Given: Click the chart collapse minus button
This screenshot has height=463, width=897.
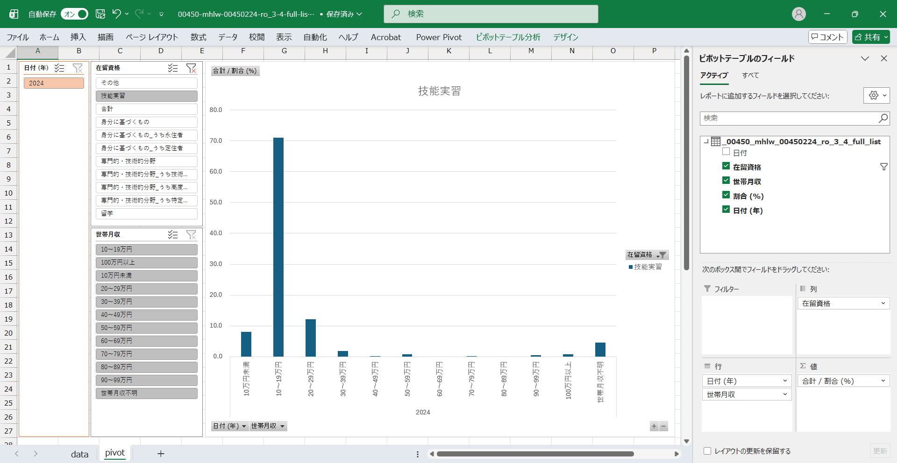Looking at the screenshot, I should [663, 426].
